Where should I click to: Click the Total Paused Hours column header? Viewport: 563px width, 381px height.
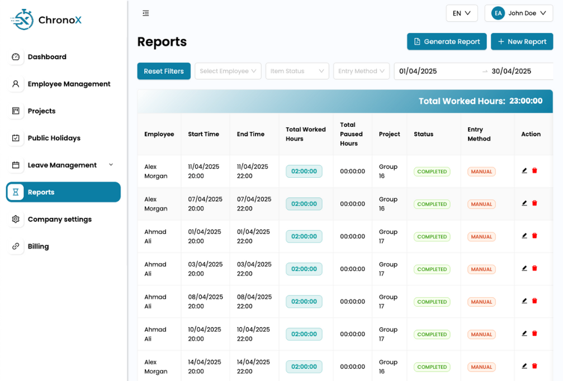353,134
